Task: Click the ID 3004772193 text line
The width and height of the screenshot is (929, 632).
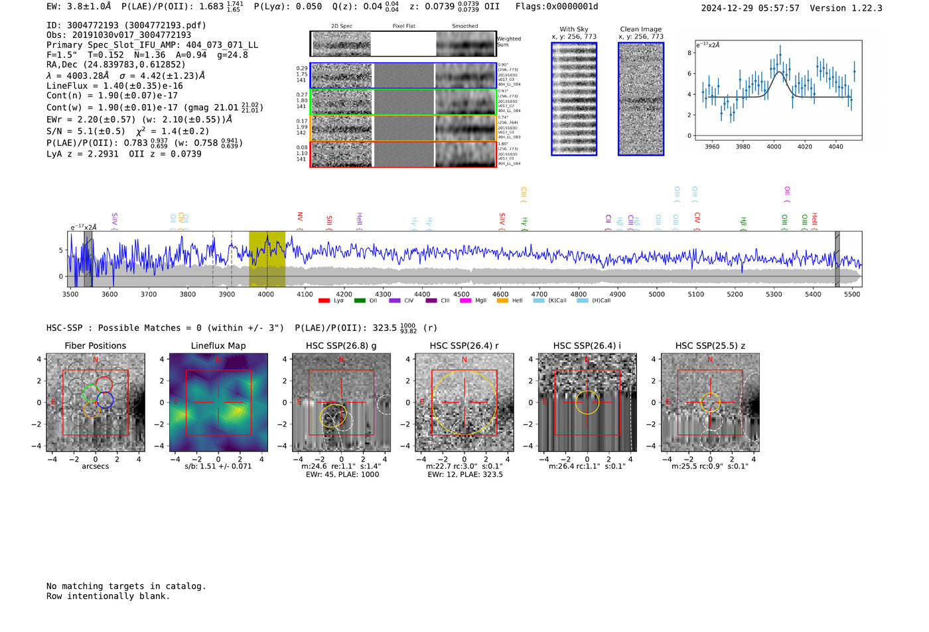Action: pyautogui.click(x=126, y=25)
